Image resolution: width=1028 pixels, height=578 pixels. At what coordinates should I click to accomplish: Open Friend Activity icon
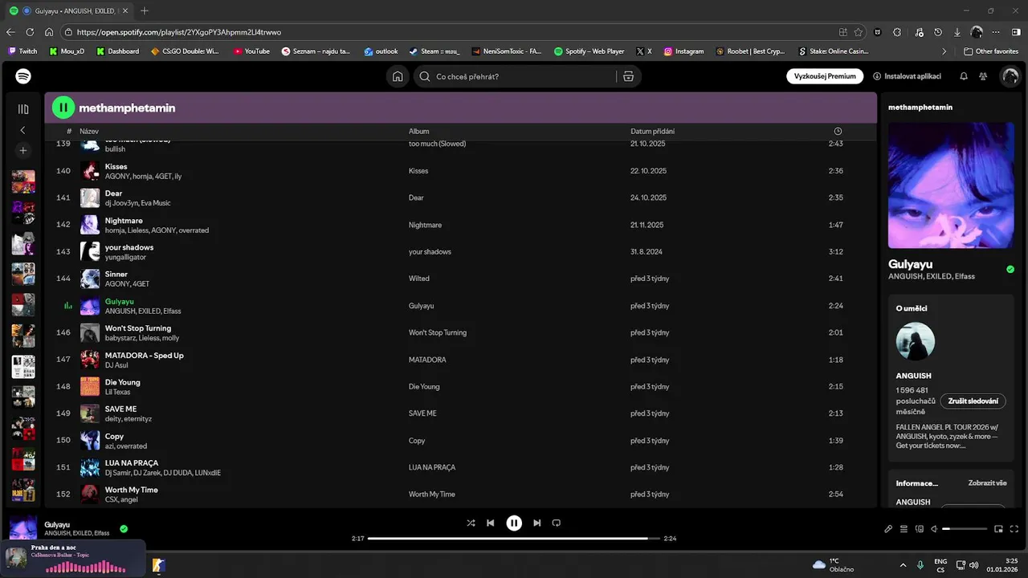(x=983, y=76)
